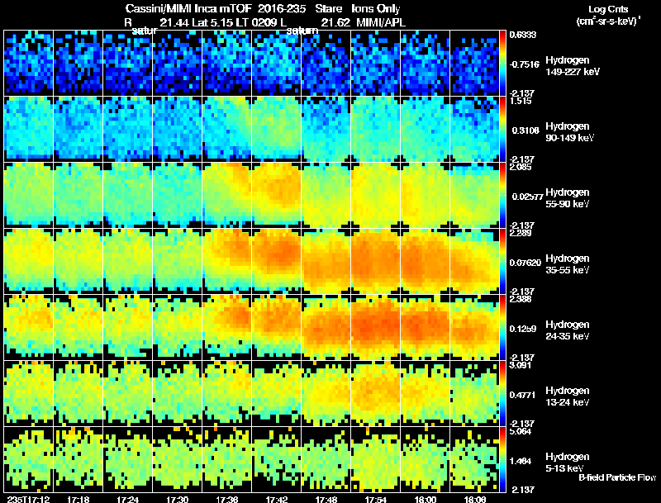Open the 13-24 keV panel at 17:54
The width and height of the screenshot is (661, 503).
(x=376, y=393)
